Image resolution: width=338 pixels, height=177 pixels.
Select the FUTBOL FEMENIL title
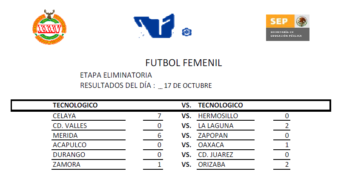[x=183, y=63]
